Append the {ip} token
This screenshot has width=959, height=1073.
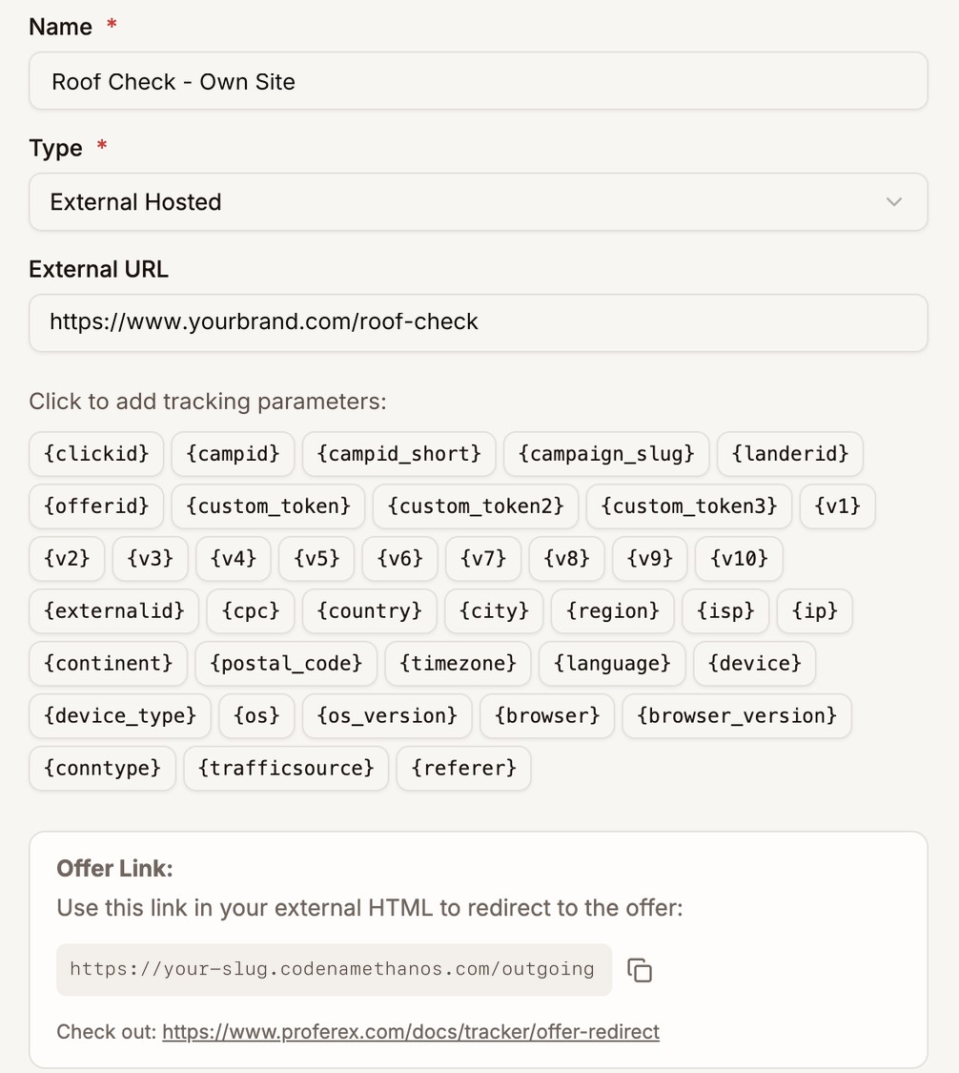(815, 611)
